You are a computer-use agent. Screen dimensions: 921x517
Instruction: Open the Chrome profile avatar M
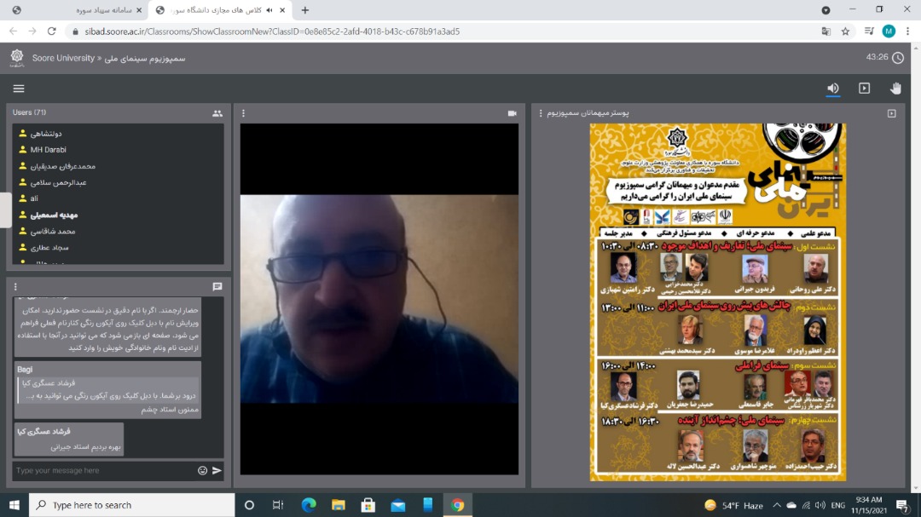pyautogui.click(x=889, y=32)
